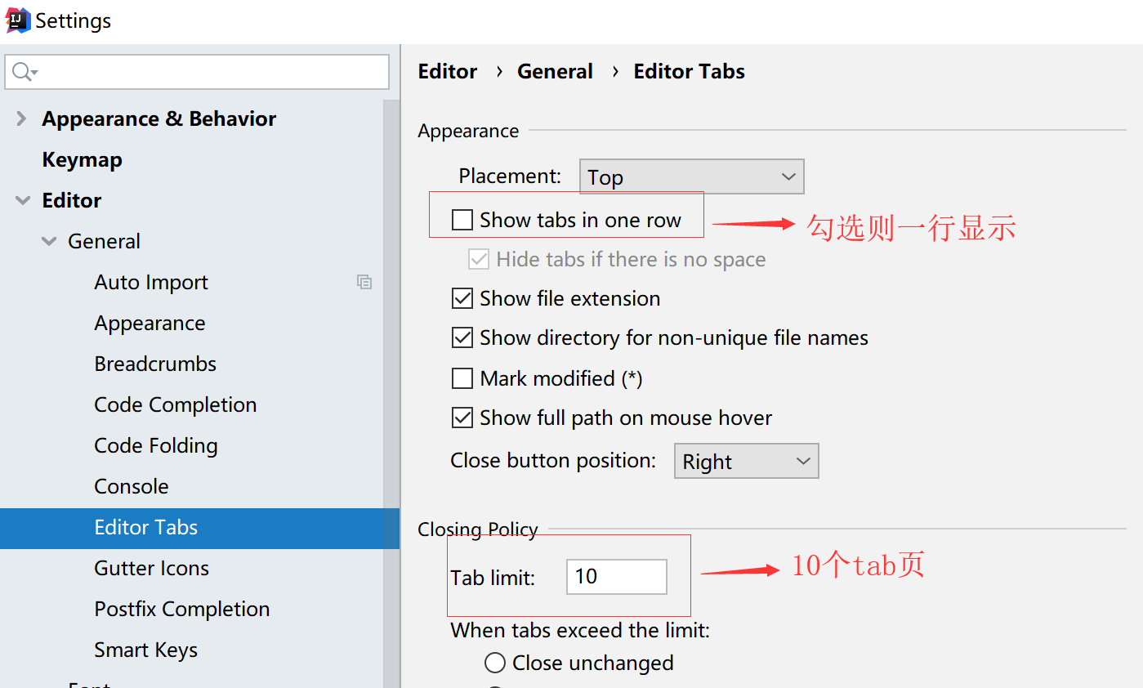Enable Show tabs in one row
Viewport: 1143px width, 688px height.
462,220
